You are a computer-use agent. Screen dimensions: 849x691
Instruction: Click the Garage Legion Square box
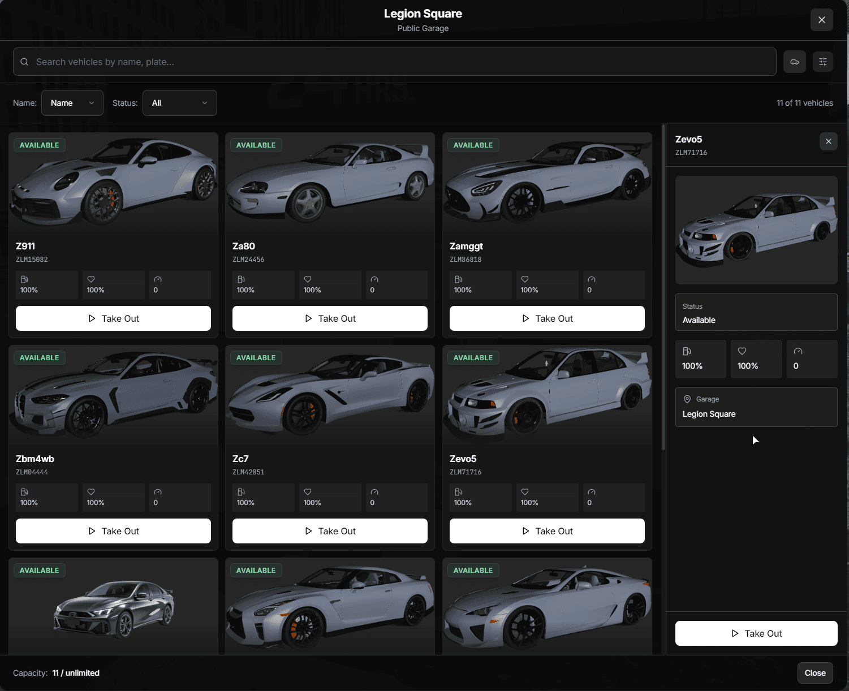[756, 407]
